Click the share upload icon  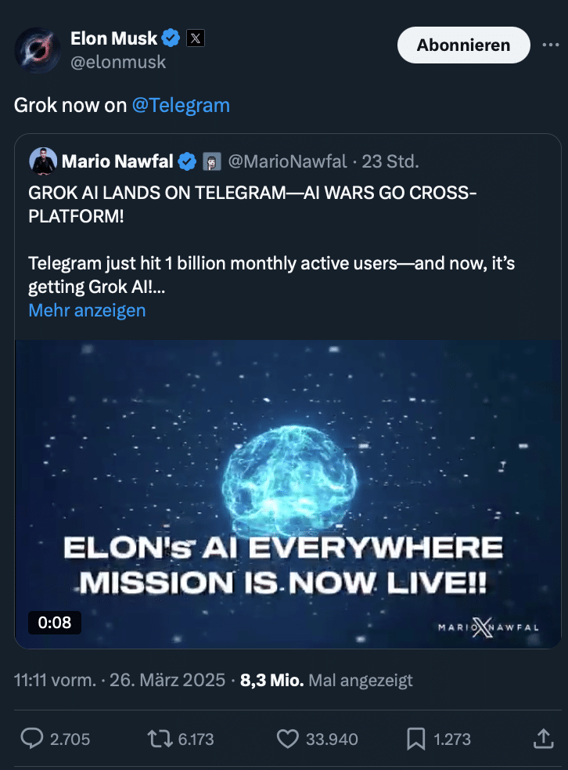pos(542,739)
